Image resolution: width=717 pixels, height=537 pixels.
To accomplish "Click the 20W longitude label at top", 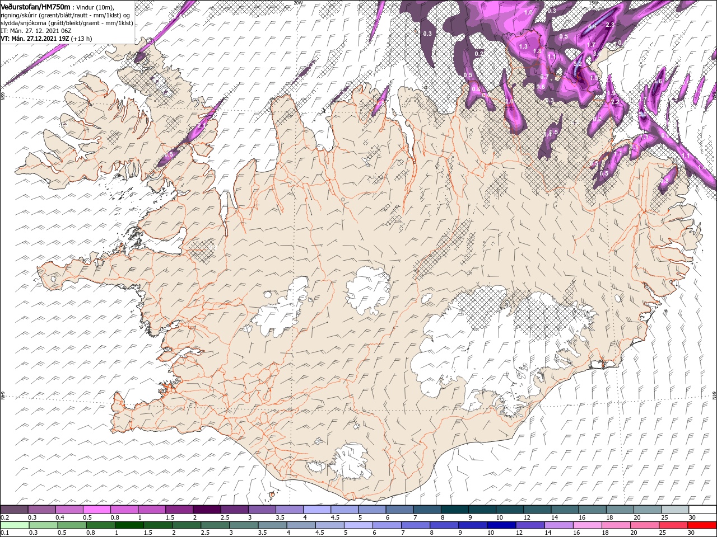I will tap(298, 3).
